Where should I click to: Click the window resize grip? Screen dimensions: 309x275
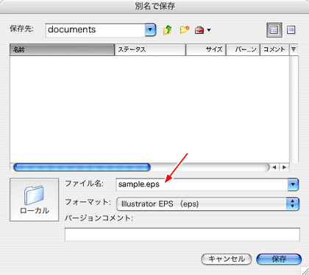pos(305,271)
